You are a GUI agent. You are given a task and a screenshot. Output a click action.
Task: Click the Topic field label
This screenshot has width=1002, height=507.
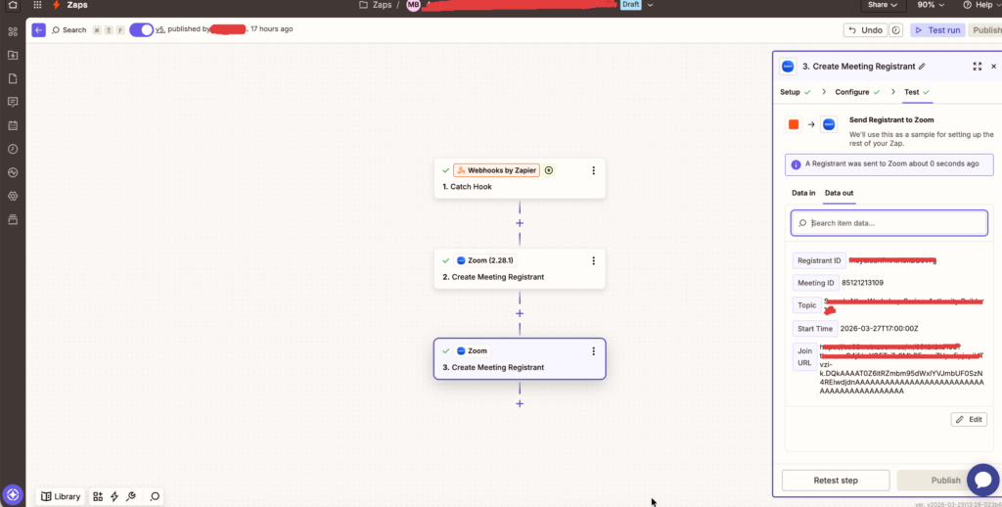point(806,305)
